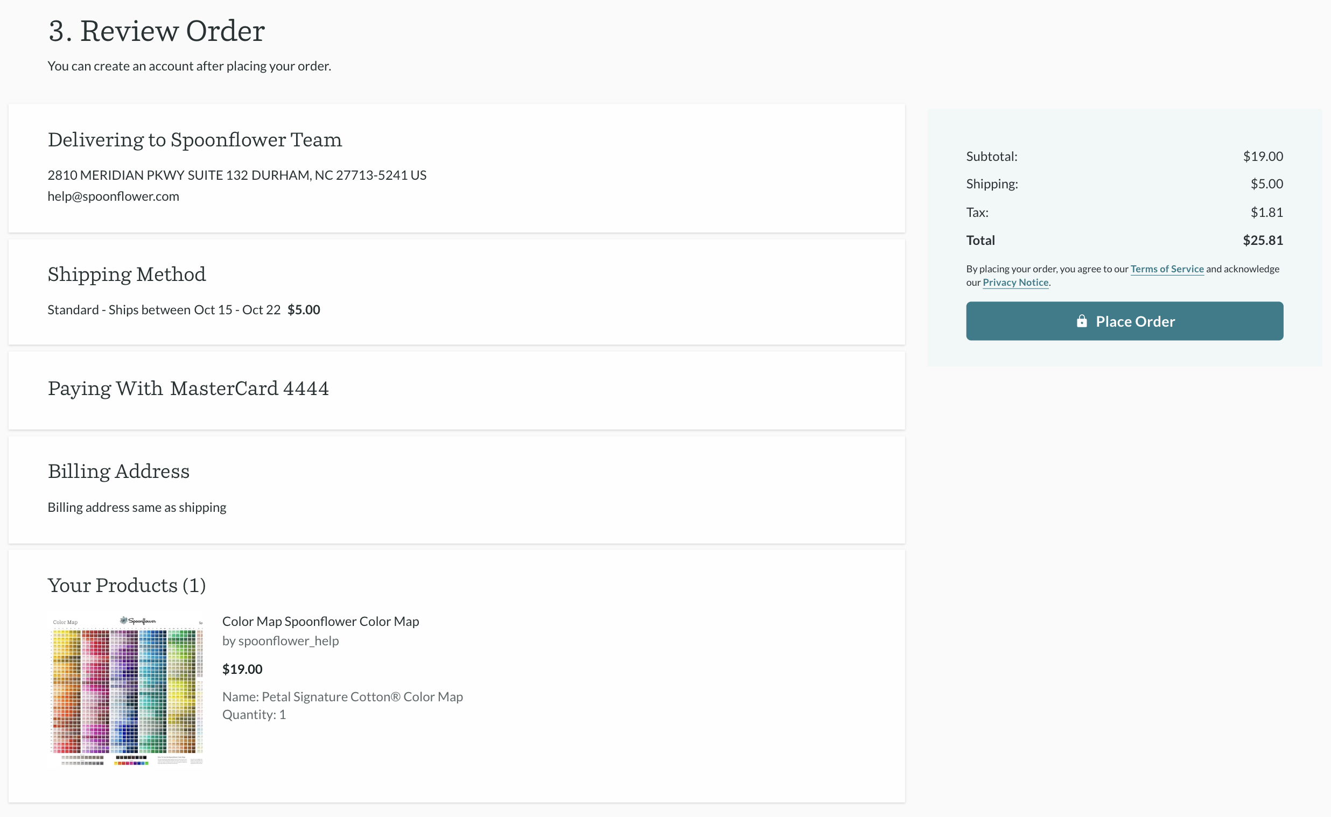
Task: Click the Shipping label in order summary
Action: [992, 184]
